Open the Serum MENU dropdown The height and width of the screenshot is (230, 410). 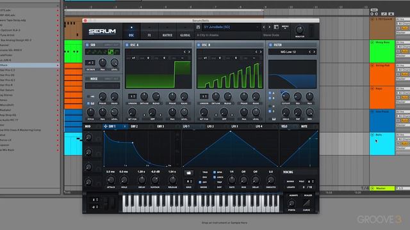285,27
